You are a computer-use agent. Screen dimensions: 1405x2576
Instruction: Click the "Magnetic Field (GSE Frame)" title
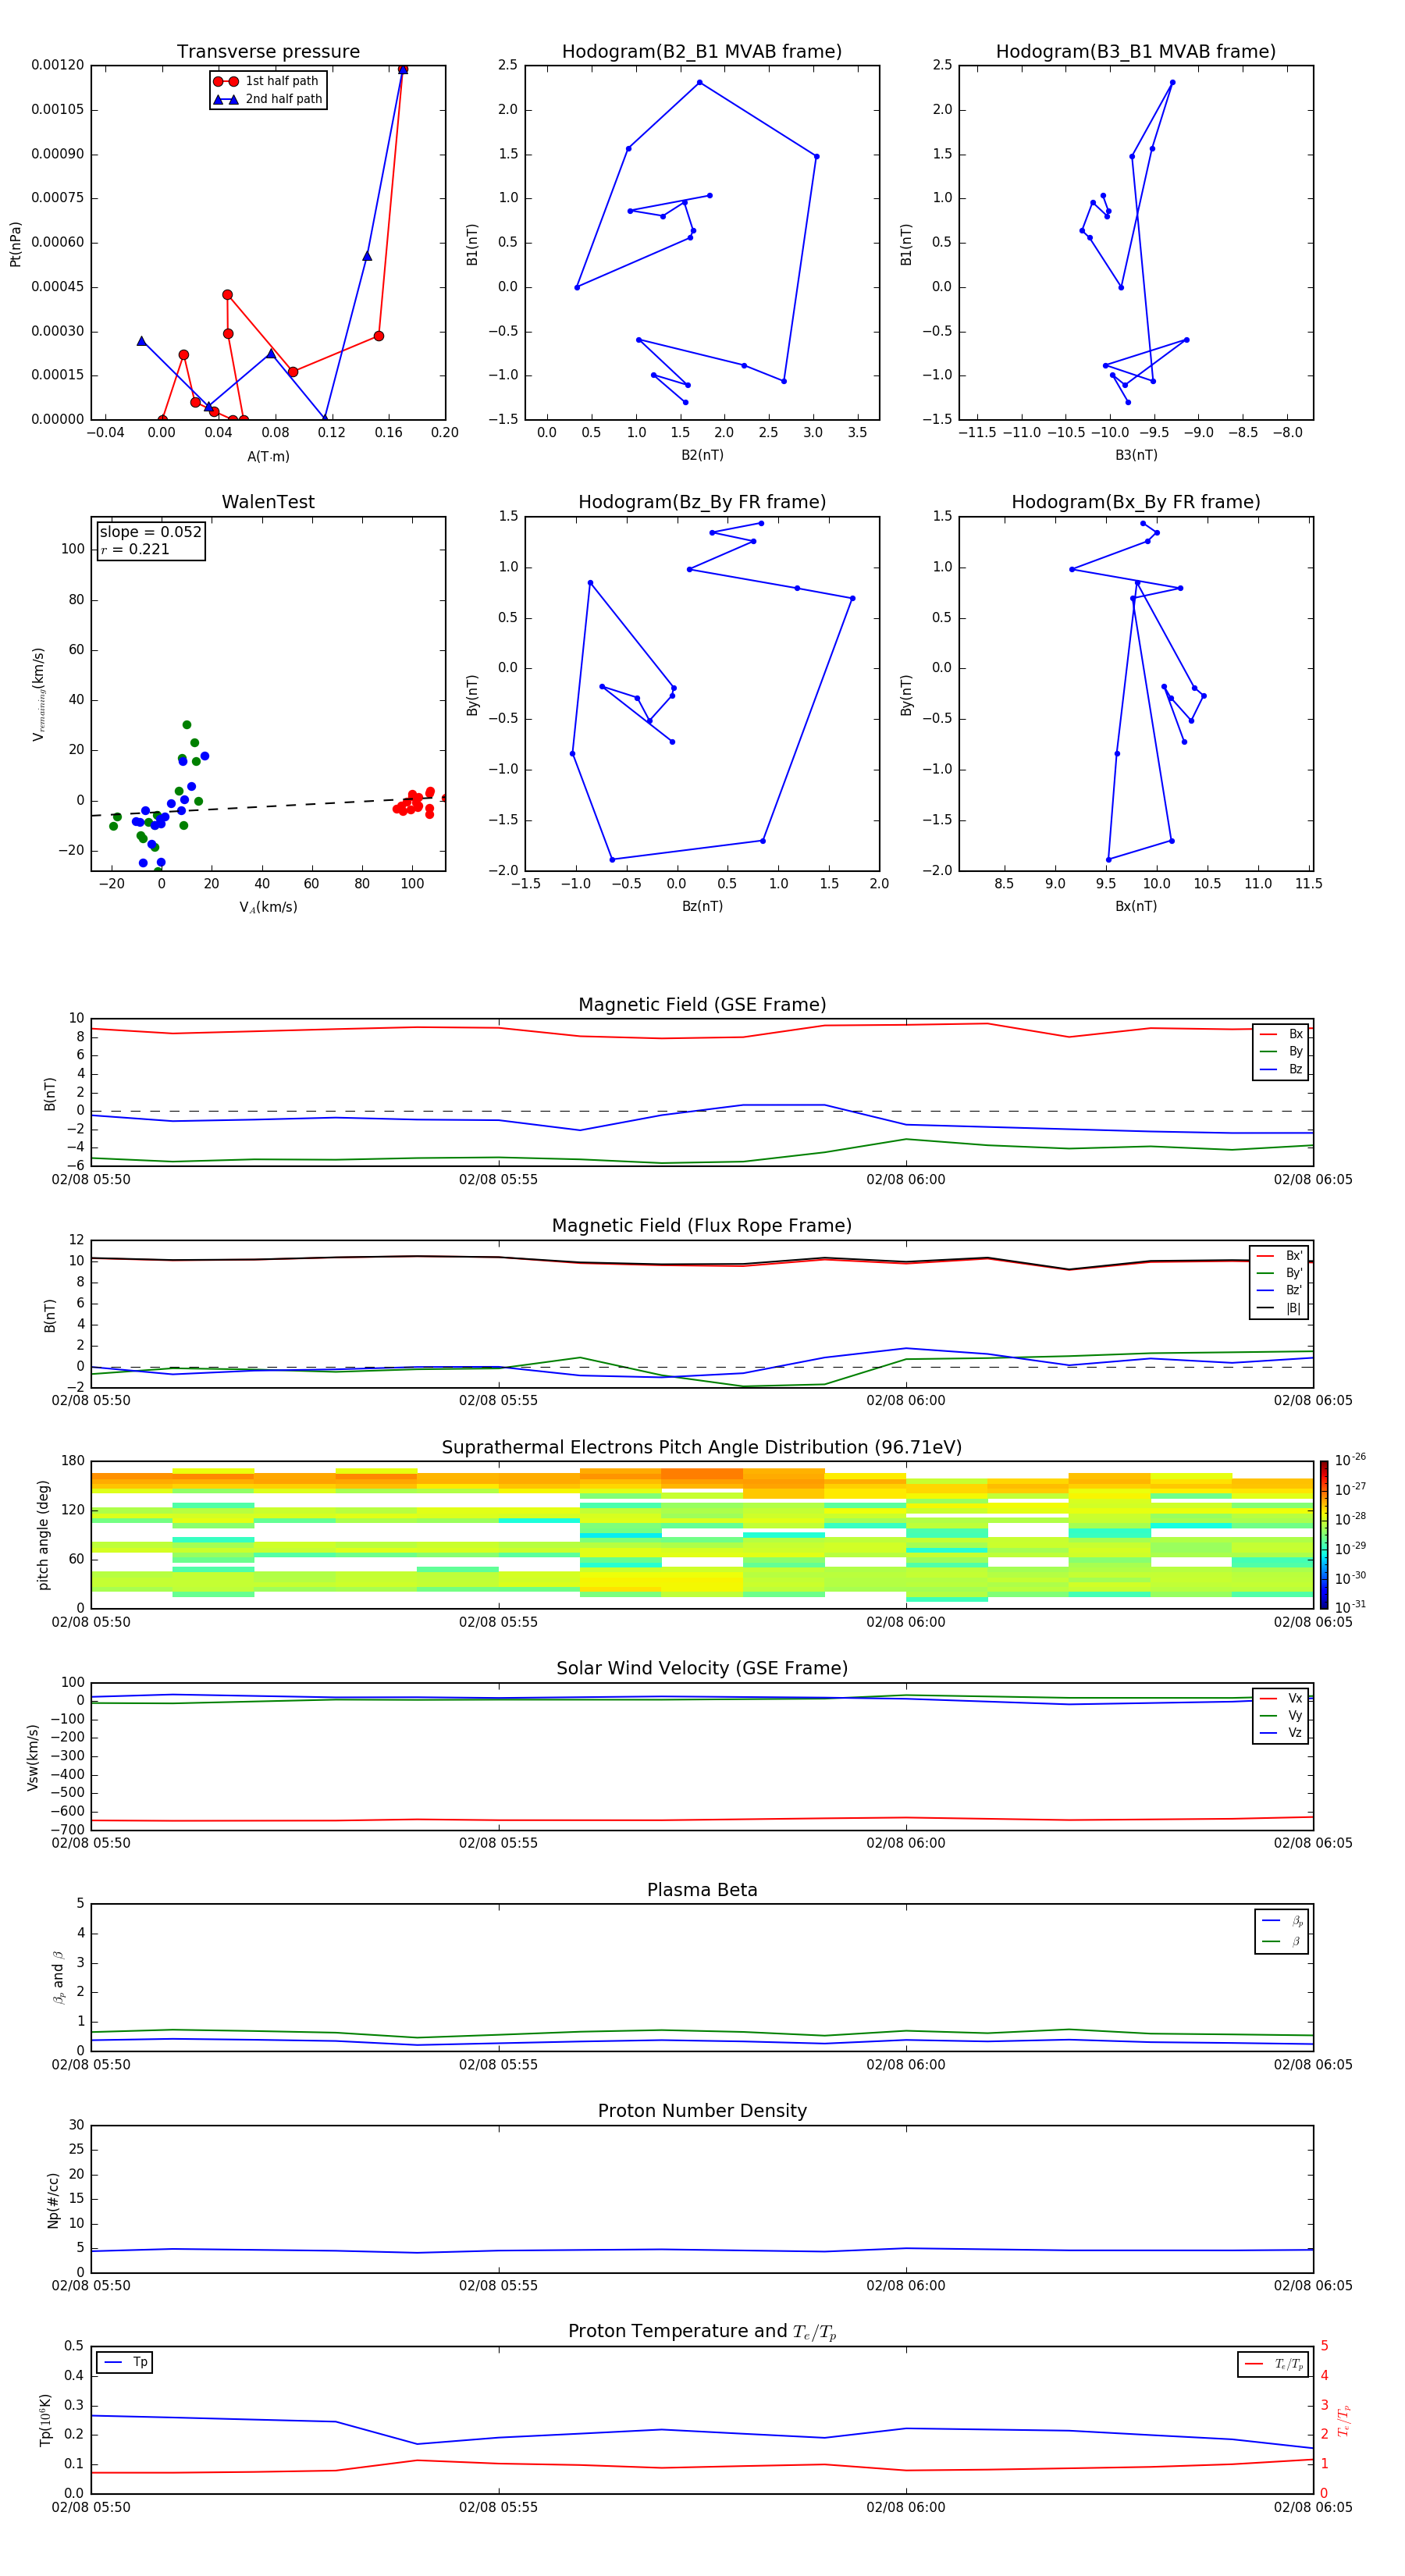tap(702, 1005)
